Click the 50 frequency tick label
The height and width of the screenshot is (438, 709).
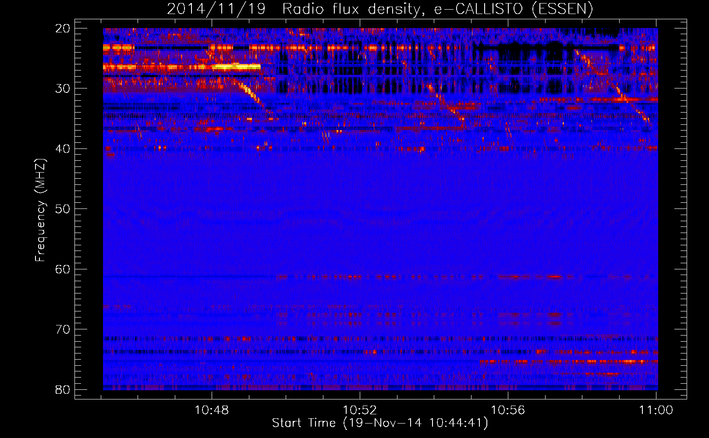click(63, 209)
